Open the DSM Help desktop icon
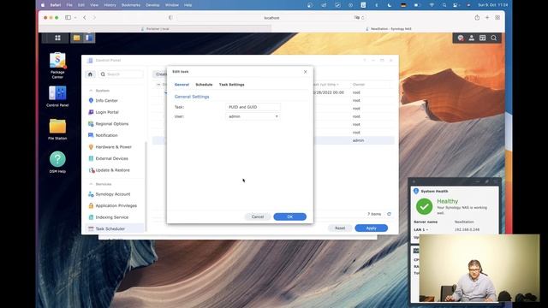Viewport: 548px width, 308px height. pos(57,162)
